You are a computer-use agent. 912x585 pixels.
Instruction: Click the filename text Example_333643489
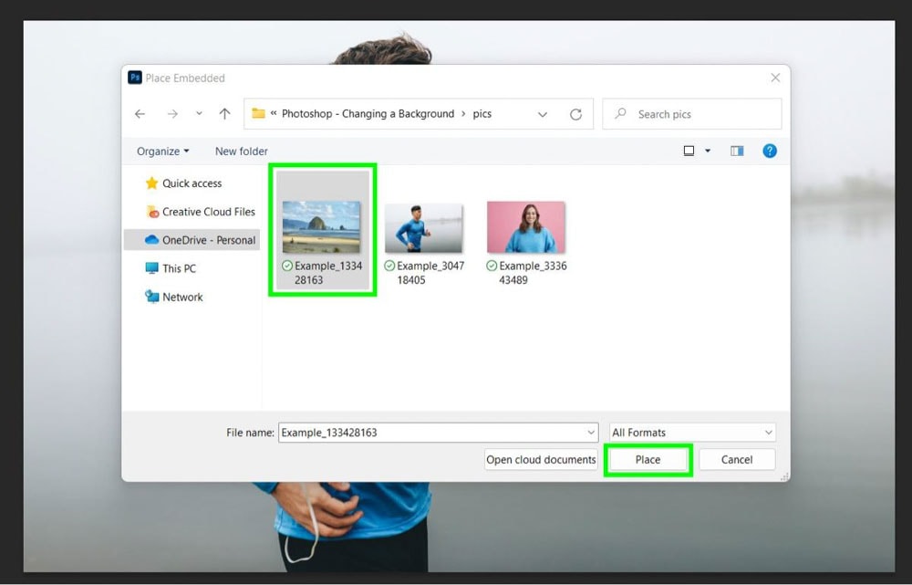click(x=533, y=273)
